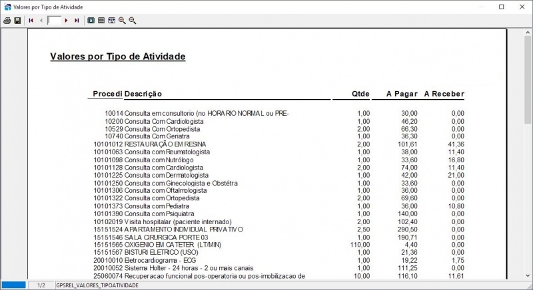This screenshot has height=290, width=533.
Task: Save the report with the floppy disk icon
Action: [17, 21]
